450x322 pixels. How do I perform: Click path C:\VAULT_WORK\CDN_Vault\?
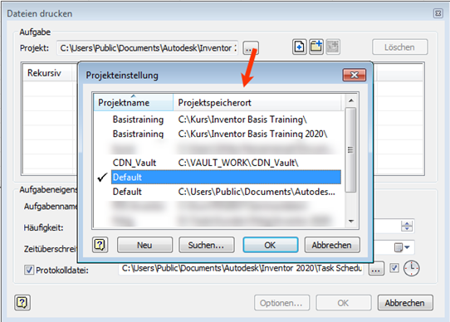tap(238, 163)
